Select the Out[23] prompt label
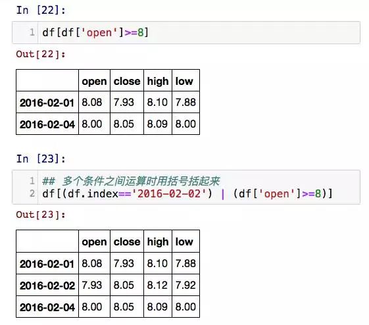 (41, 214)
